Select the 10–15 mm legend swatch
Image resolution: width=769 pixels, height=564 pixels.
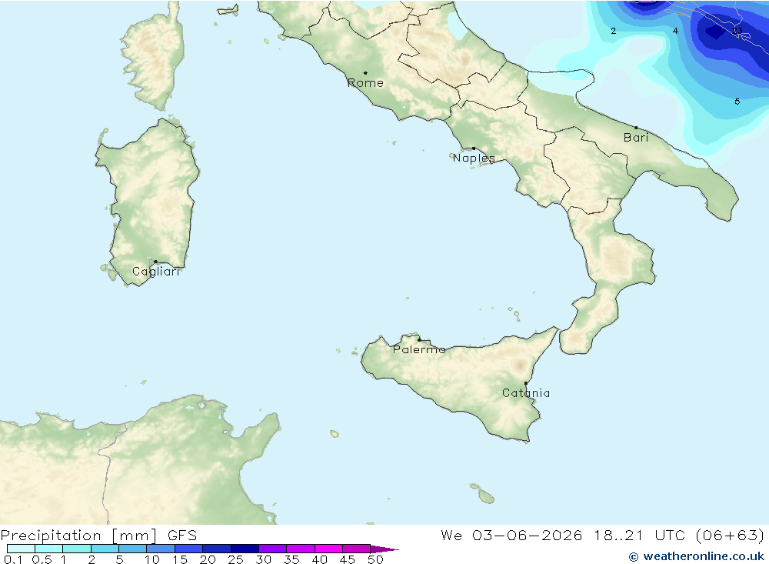(x=161, y=549)
